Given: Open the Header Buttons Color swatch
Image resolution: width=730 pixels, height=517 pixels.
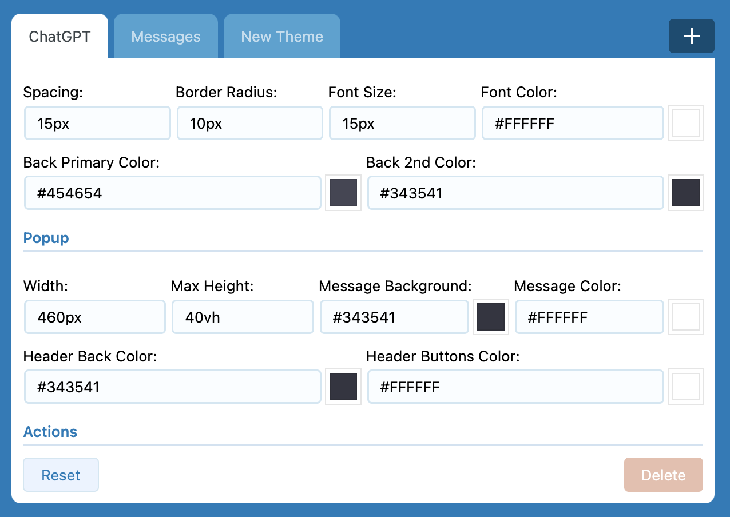Looking at the screenshot, I should (685, 387).
